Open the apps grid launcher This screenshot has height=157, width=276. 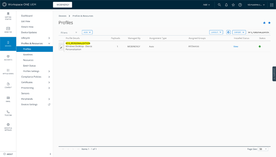271,5
